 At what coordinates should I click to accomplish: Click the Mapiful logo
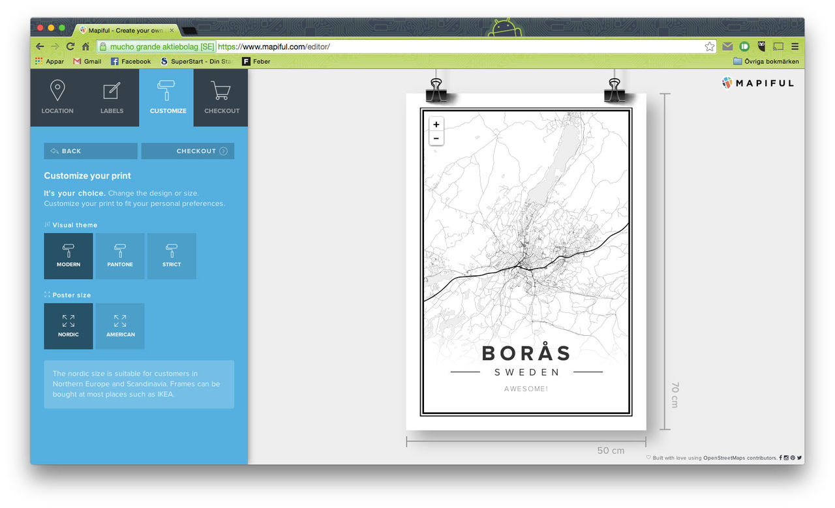pos(758,83)
